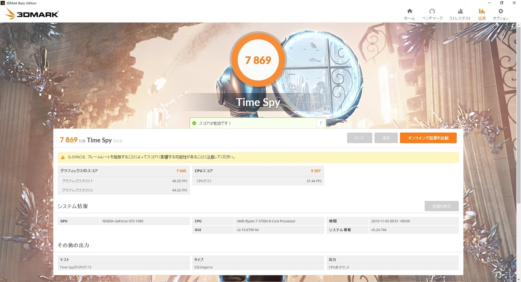This screenshot has height=282, width=521.
Task: Click the 2019-11-03 09:51 timestamp
Action: [x=391, y=221]
